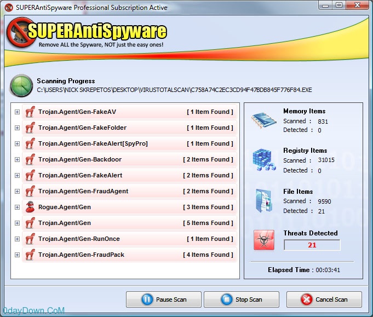Click '[ 4 Items Found ]' count
This screenshot has height=317, width=373.
[208, 255]
